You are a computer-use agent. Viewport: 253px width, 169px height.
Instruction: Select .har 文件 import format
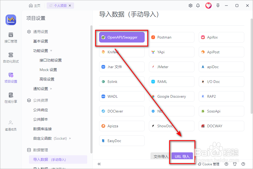122,67
